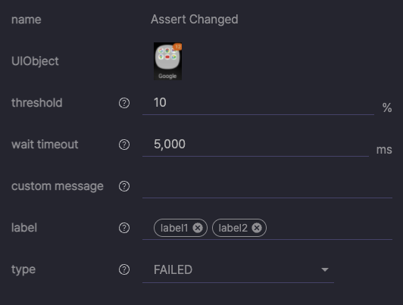Click the FAILED type combo box

(239, 269)
